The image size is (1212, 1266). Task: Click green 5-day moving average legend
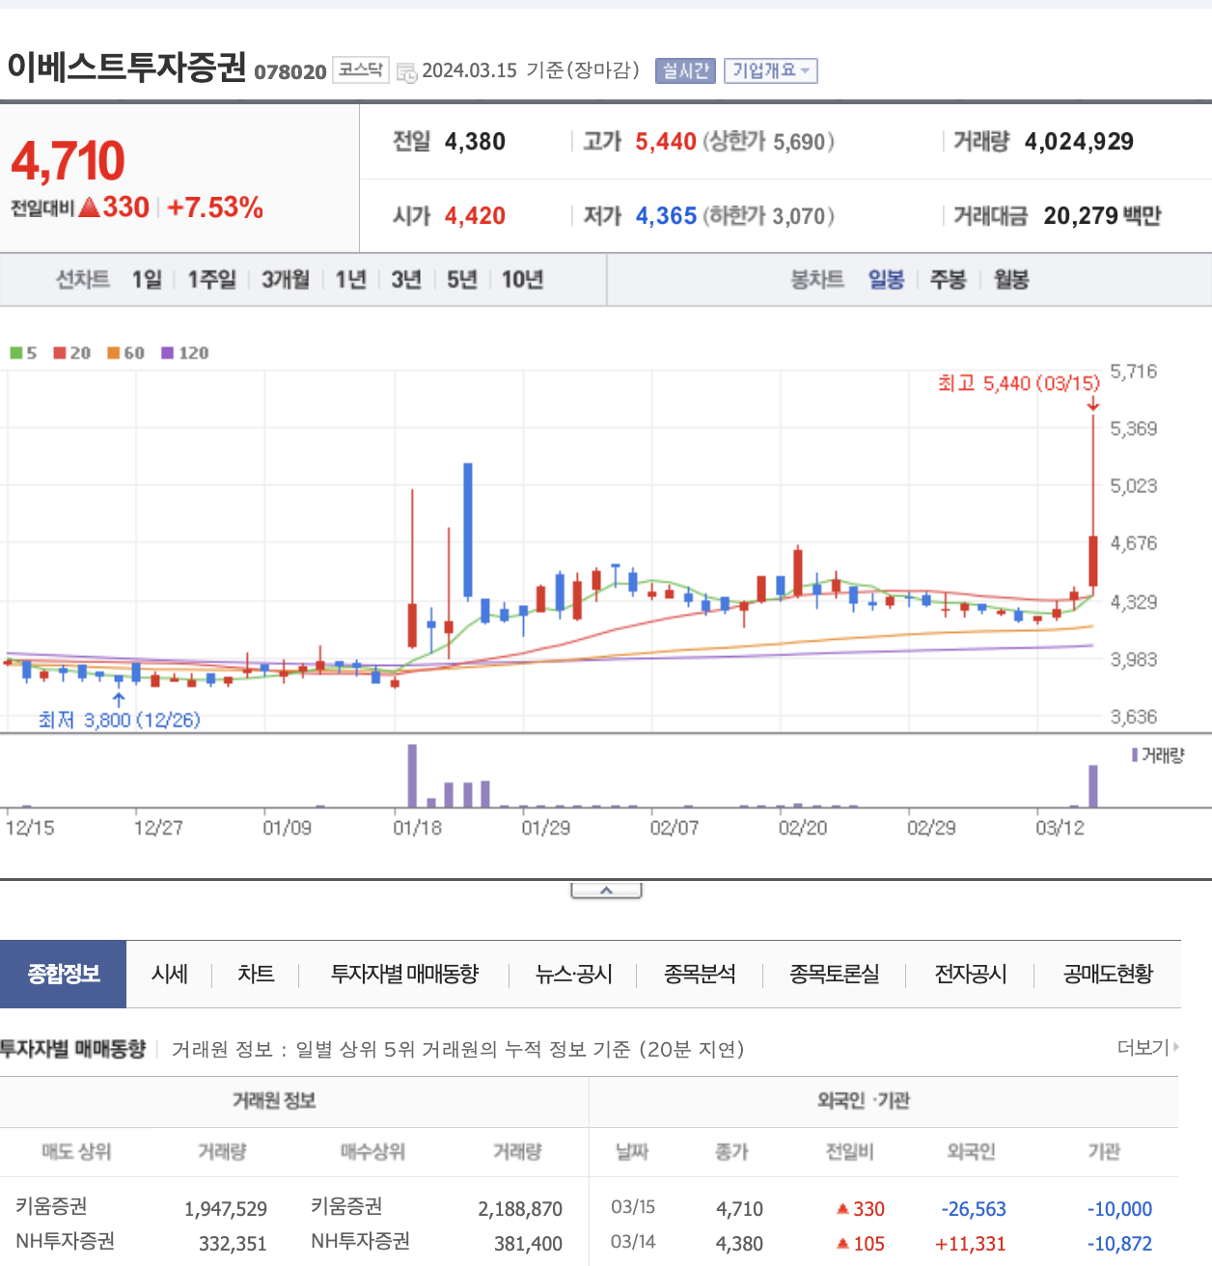point(23,353)
